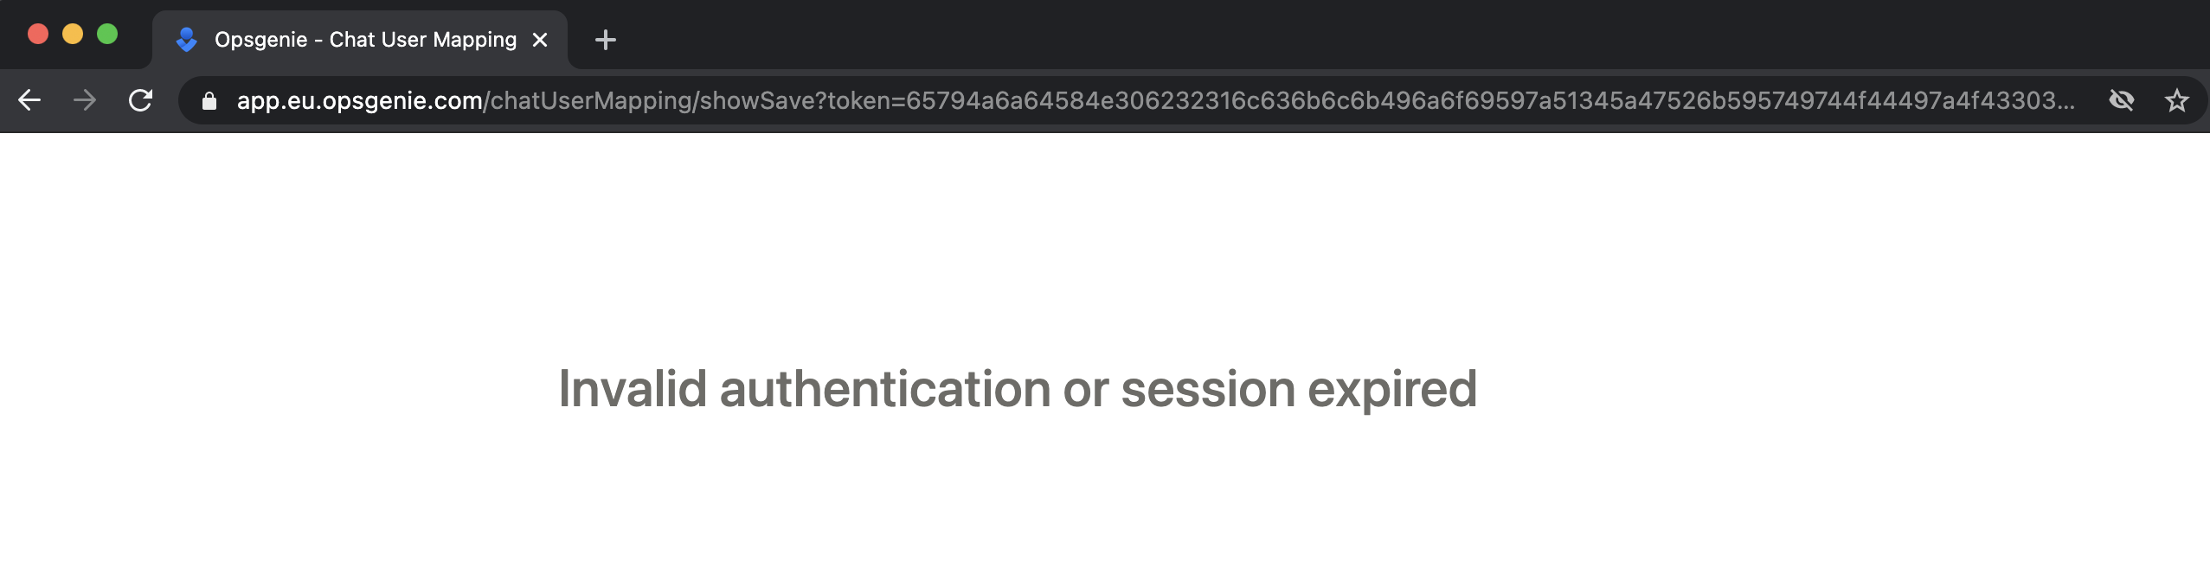Screen dimensions: 2210x567
Task: Bookmark this page with the star
Action: (x=2176, y=100)
